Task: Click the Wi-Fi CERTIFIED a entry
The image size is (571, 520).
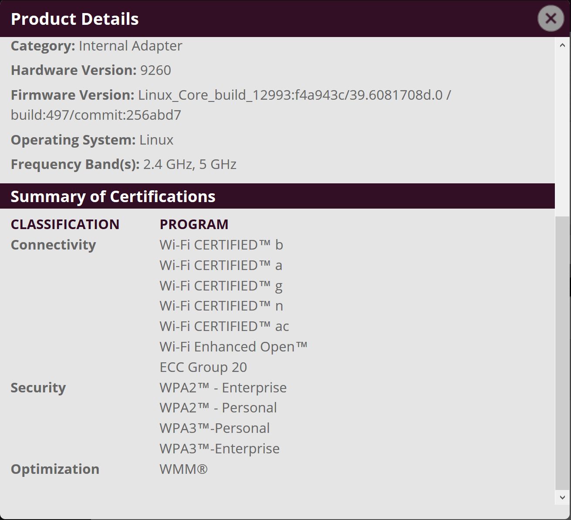Action: click(221, 265)
